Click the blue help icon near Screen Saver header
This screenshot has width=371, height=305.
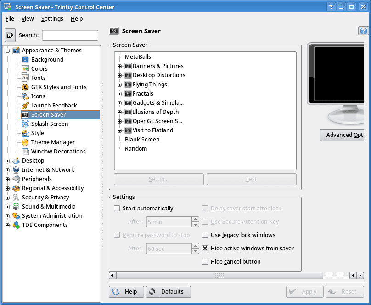pos(364,31)
